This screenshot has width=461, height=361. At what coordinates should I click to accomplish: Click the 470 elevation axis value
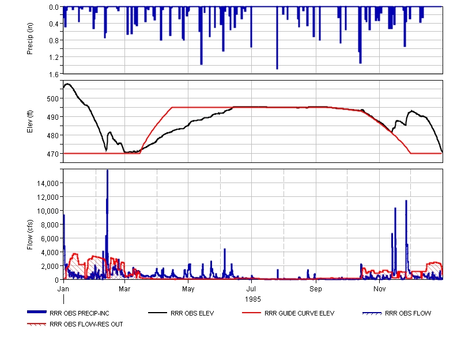click(x=52, y=154)
